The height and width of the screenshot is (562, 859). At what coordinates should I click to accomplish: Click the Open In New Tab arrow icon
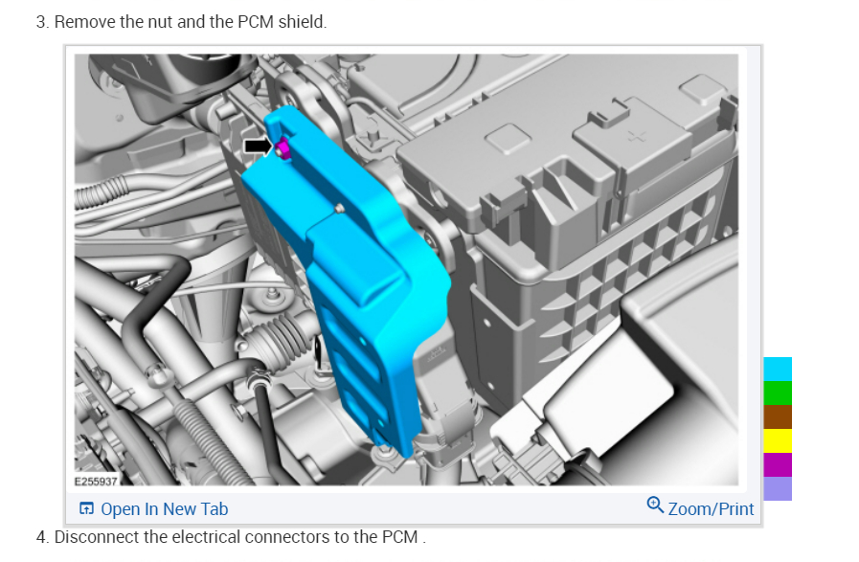pyautogui.click(x=86, y=509)
